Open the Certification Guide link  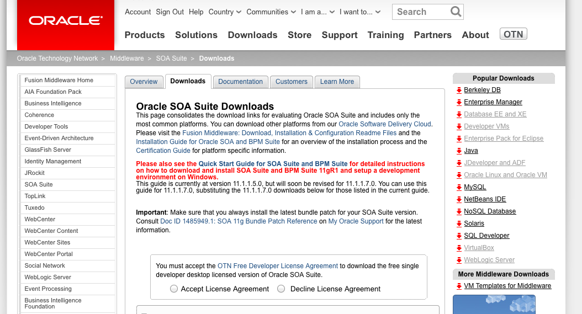(163, 151)
